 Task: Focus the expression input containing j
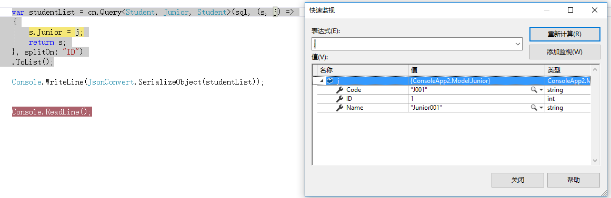[x=413, y=44]
